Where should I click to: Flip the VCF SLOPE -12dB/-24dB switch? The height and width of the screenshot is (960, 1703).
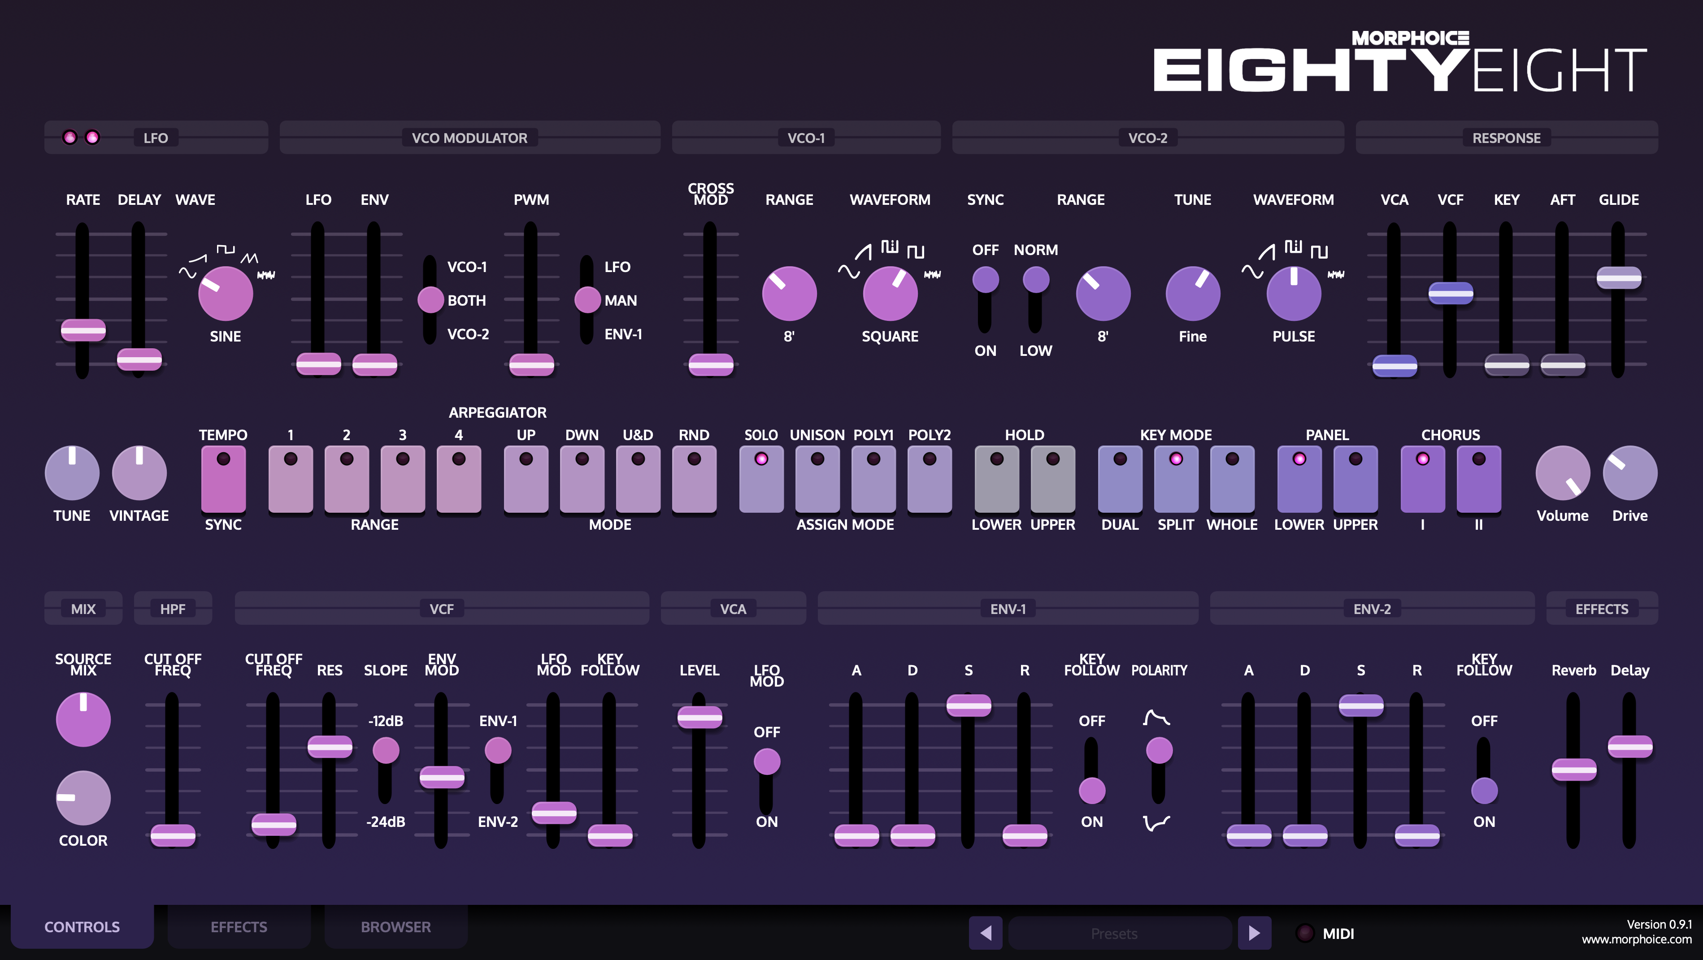coord(386,770)
